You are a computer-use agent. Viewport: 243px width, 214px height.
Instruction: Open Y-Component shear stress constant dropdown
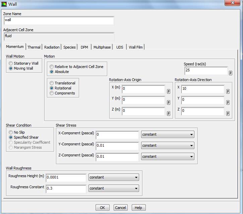(168, 145)
